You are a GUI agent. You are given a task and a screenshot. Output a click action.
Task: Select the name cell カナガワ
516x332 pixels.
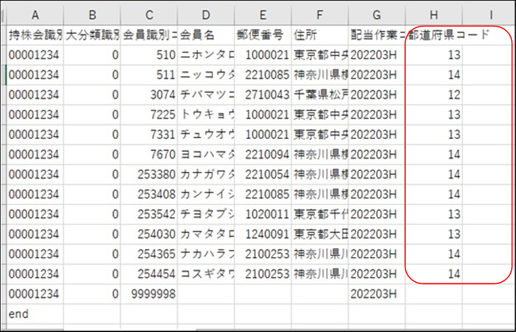pyautogui.click(x=206, y=174)
